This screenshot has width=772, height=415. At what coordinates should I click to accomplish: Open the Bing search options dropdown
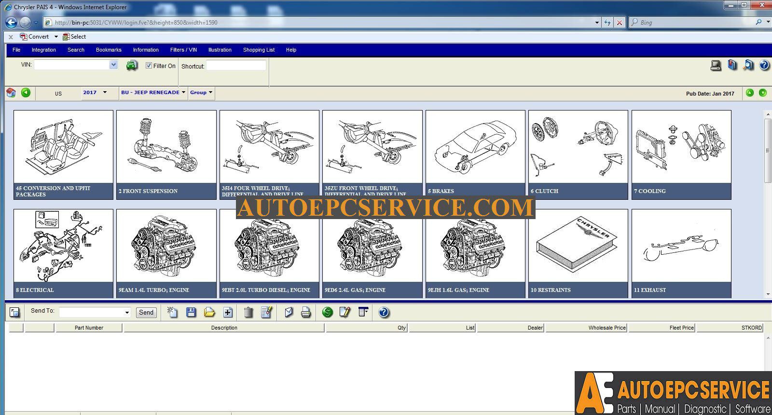(x=768, y=22)
